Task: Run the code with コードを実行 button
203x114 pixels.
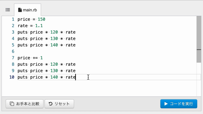Action: [179, 104]
